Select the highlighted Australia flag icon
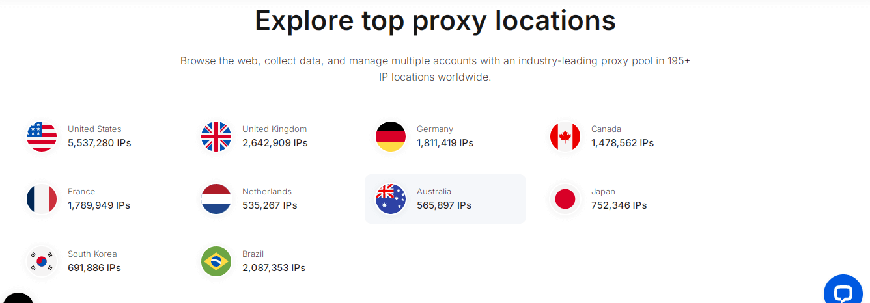 click(391, 199)
